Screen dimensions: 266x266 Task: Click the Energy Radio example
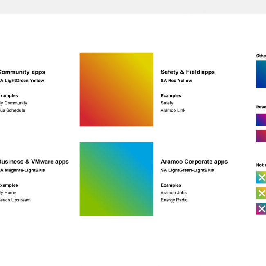click(174, 200)
